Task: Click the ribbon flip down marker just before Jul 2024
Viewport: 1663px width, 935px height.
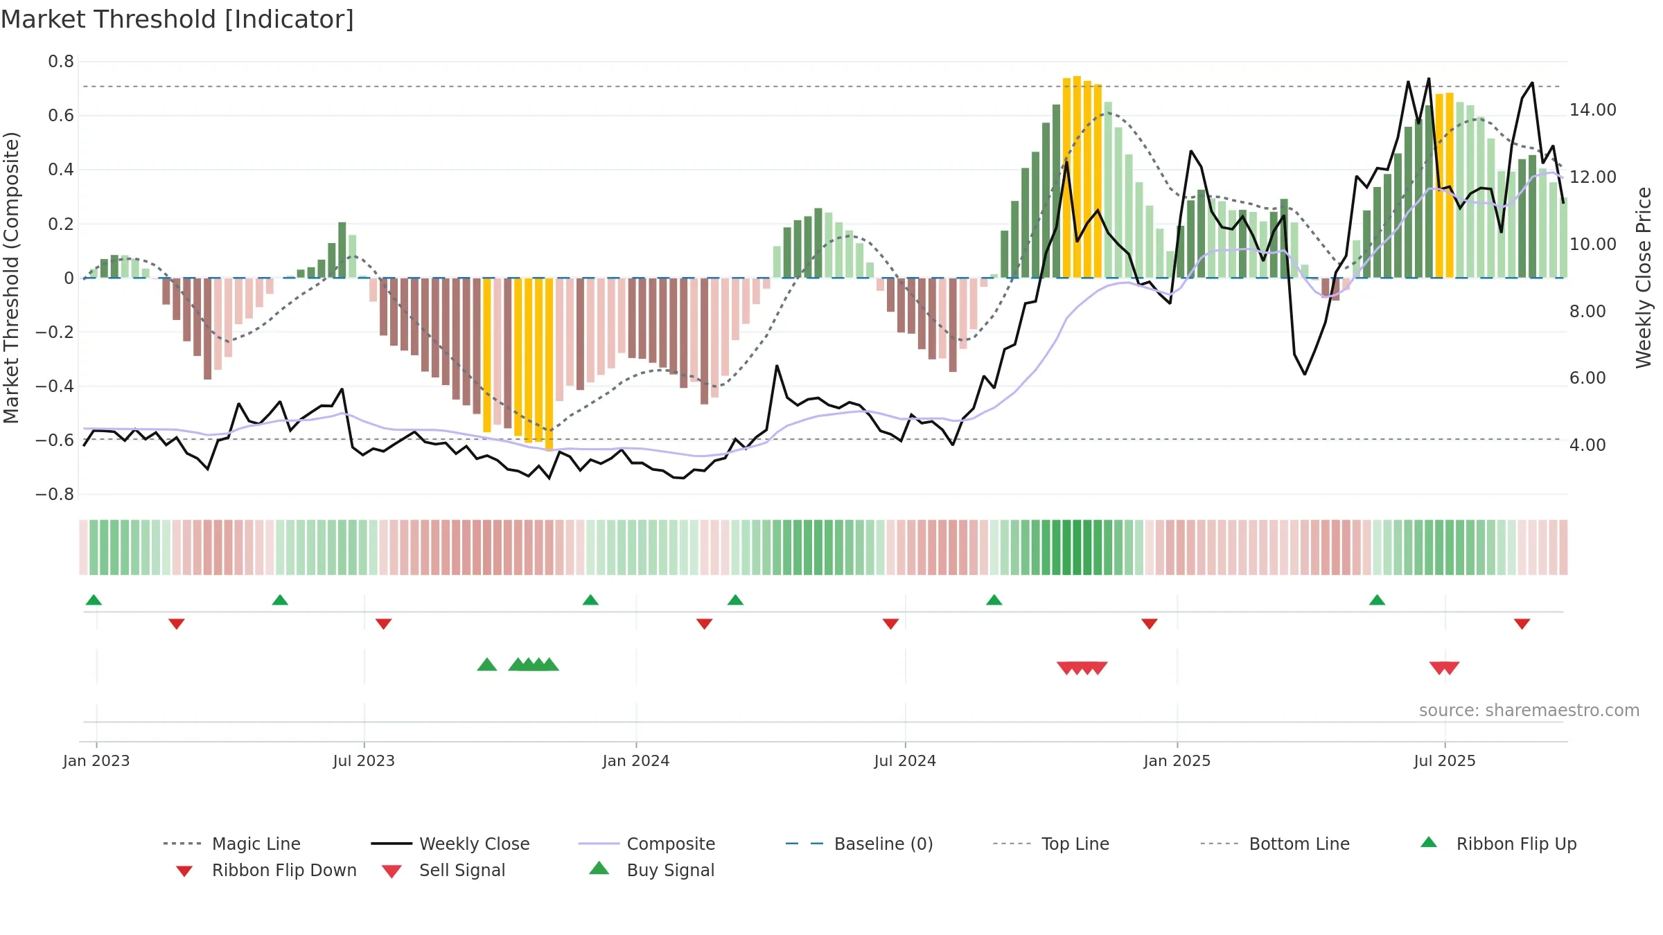Action: (x=890, y=624)
